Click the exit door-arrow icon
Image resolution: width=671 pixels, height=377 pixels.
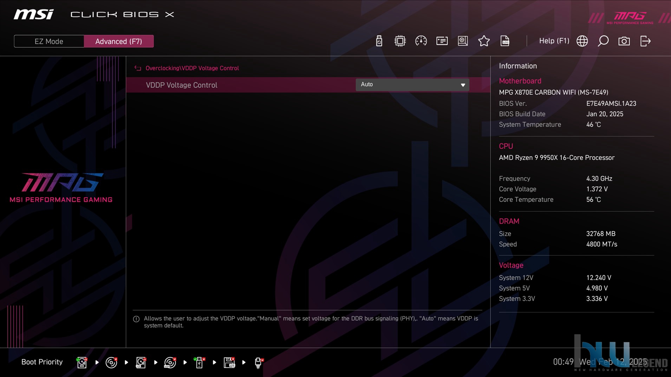[x=645, y=41]
